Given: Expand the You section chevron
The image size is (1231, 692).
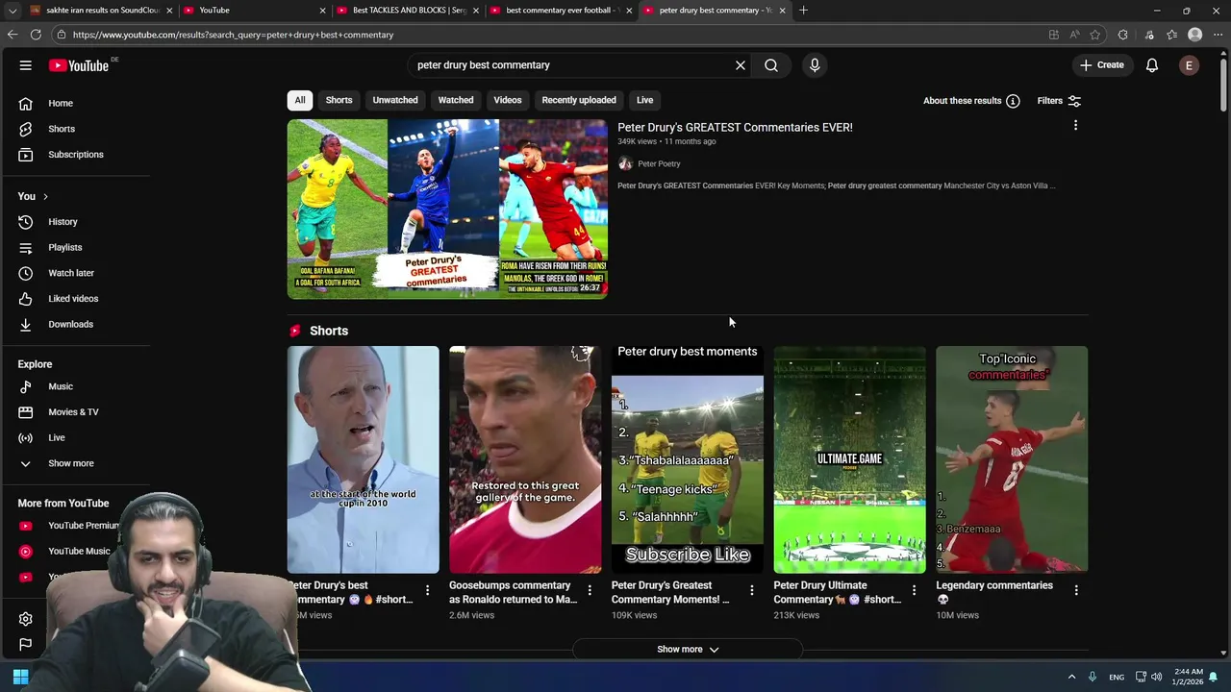Looking at the screenshot, I should 45,197.
